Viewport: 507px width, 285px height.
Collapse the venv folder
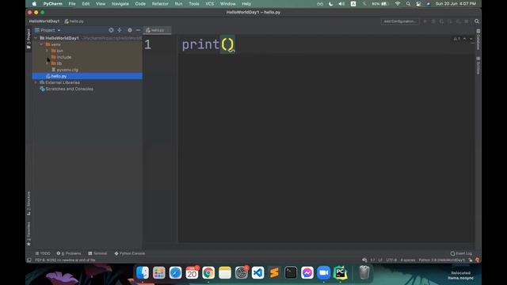pyautogui.click(x=41, y=44)
